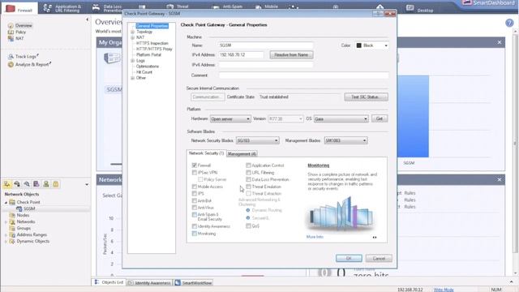Screen dimensions: 519x292
Task: Open the Network Security Blades dropdown
Action: (257, 140)
